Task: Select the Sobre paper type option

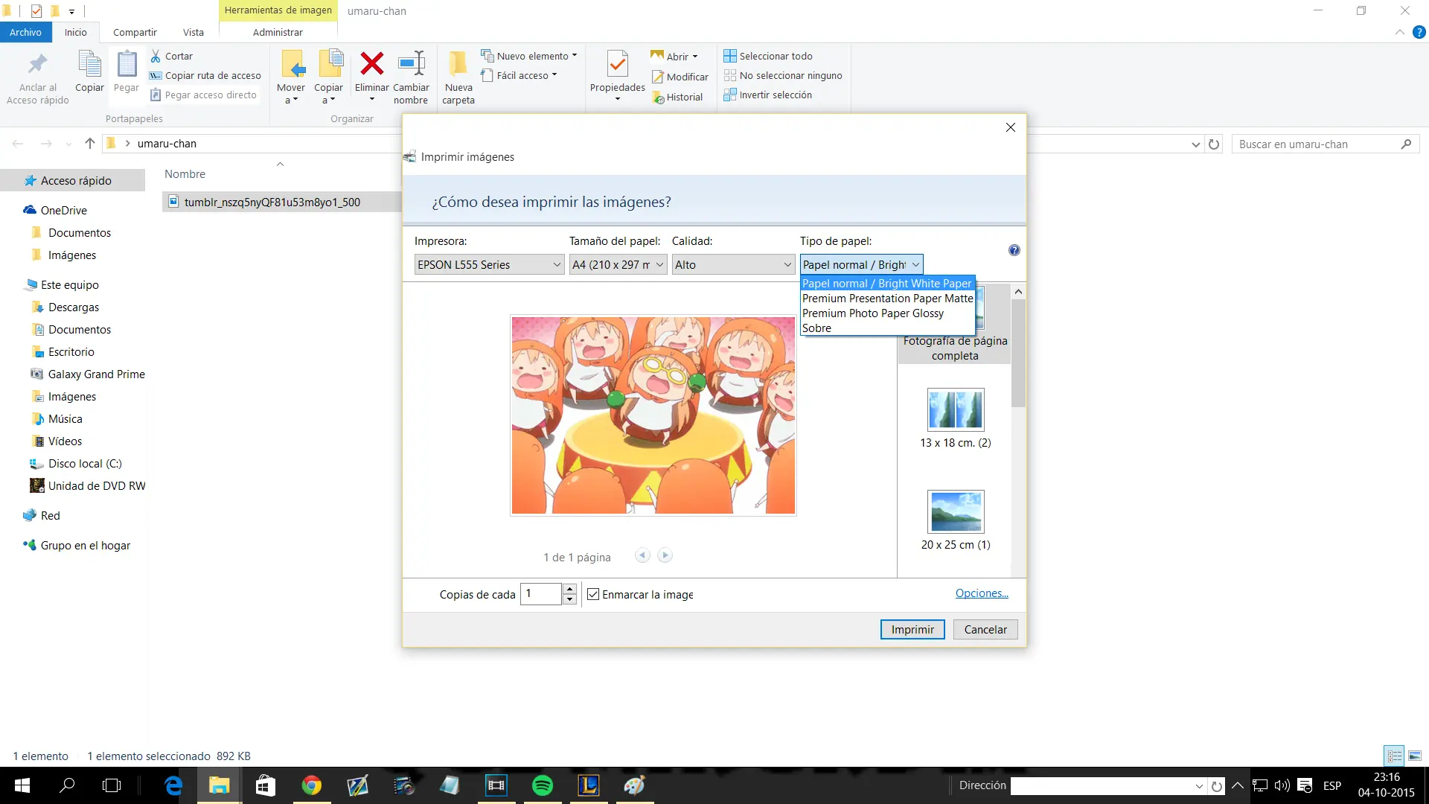Action: click(887, 328)
